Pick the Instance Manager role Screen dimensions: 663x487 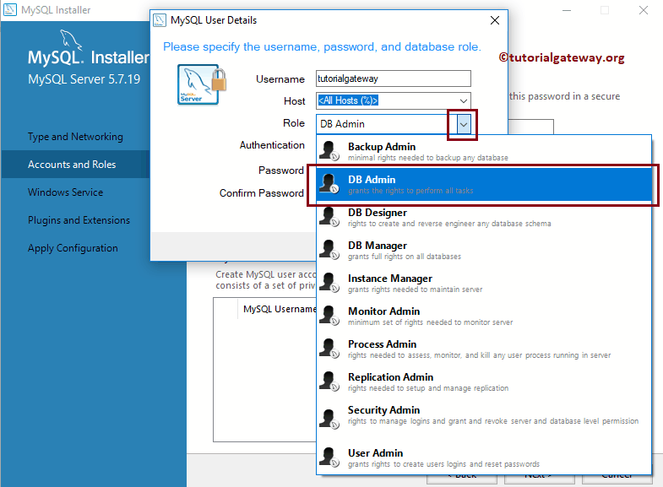(x=484, y=284)
